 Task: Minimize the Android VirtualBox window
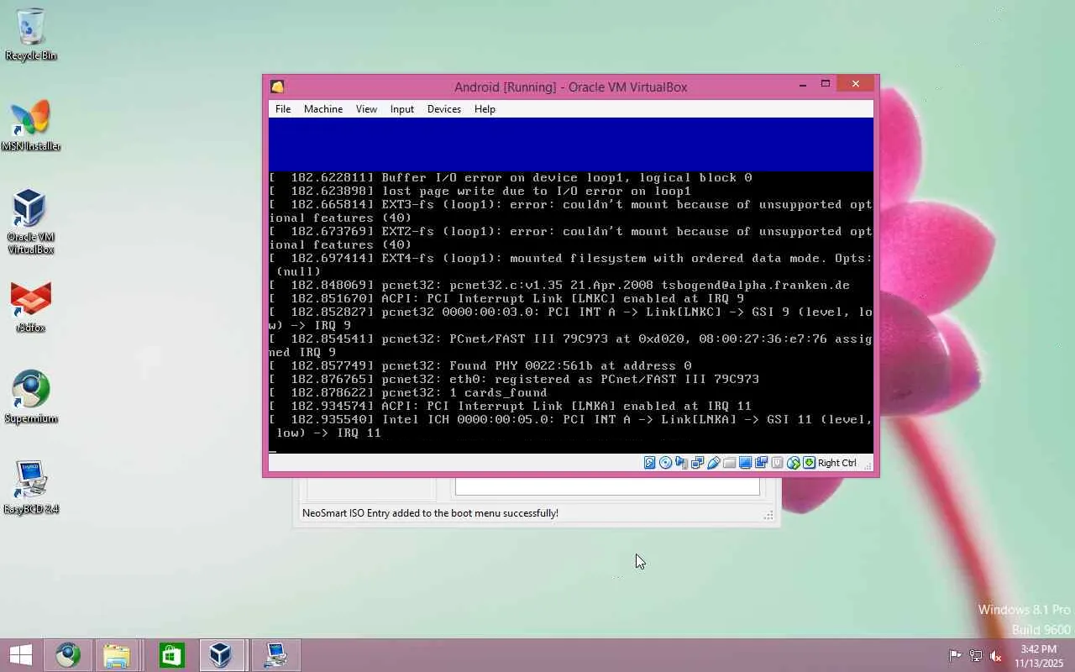click(x=803, y=84)
